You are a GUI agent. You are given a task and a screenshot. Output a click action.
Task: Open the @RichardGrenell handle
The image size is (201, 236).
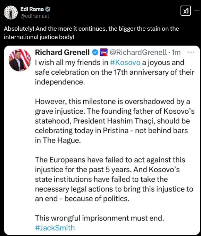[x=138, y=52]
